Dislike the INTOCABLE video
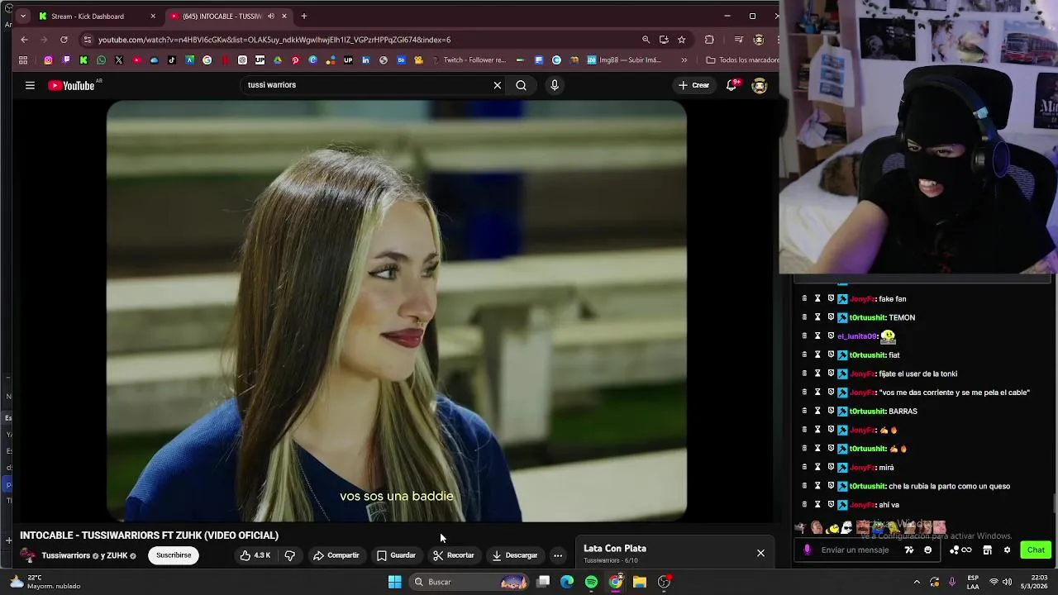This screenshot has width=1058, height=595. (x=290, y=555)
